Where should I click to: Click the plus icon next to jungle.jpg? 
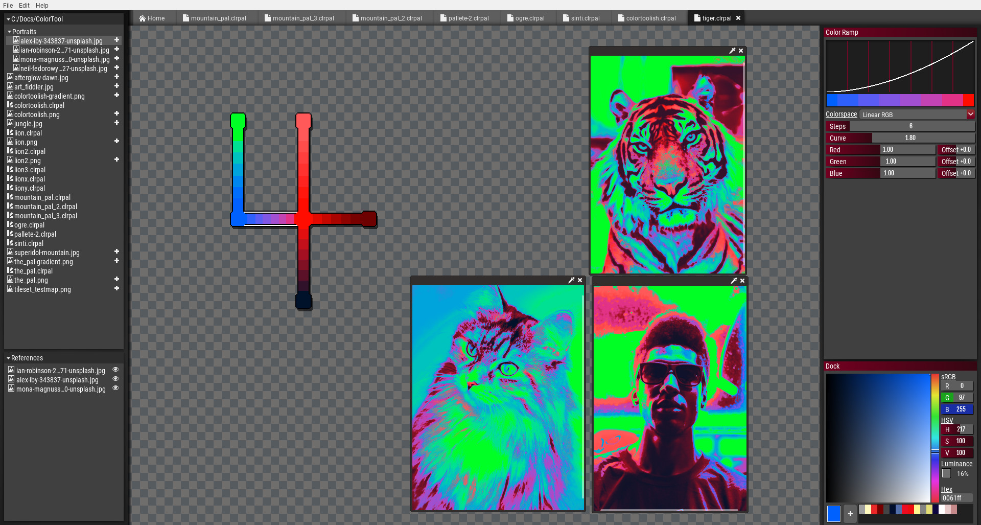pyautogui.click(x=116, y=123)
